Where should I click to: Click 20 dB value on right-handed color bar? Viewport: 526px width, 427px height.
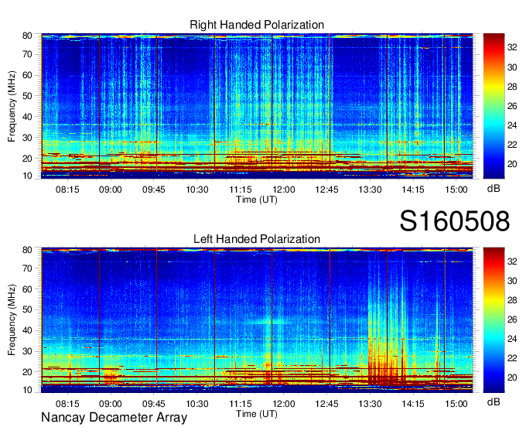pos(512,164)
